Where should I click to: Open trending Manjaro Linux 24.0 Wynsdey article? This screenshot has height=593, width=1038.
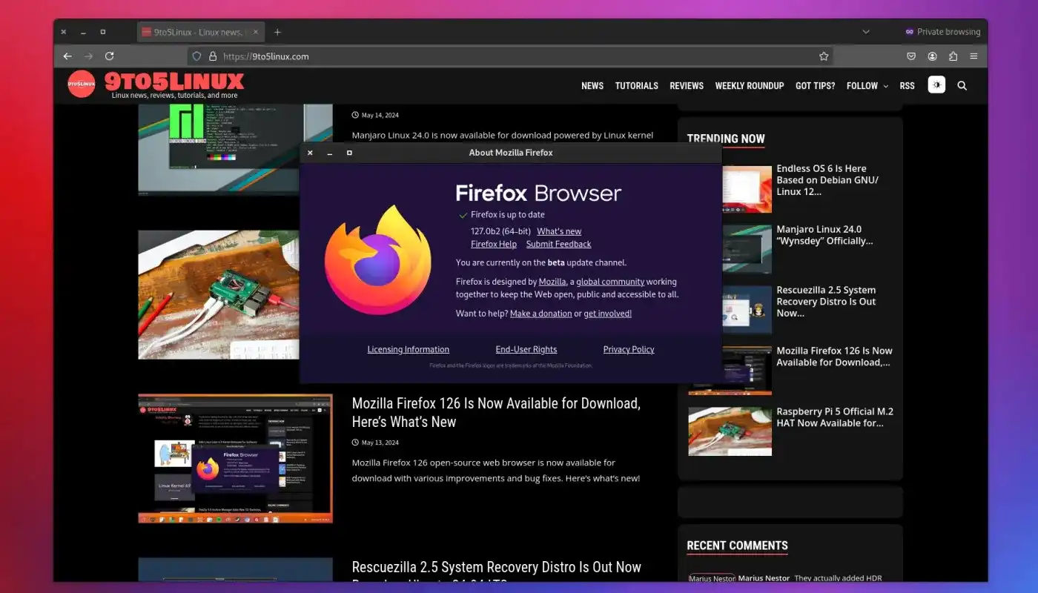[x=824, y=235]
